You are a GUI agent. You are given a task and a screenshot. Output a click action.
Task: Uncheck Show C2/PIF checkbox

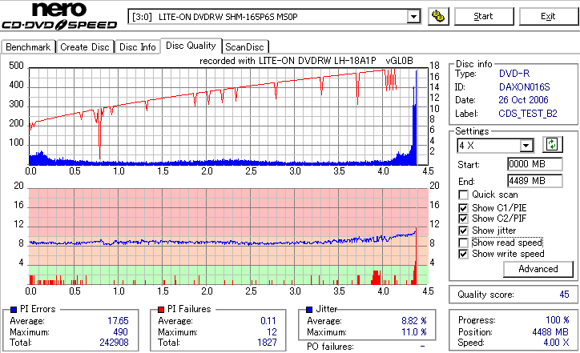pyautogui.click(x=463, y=219)
